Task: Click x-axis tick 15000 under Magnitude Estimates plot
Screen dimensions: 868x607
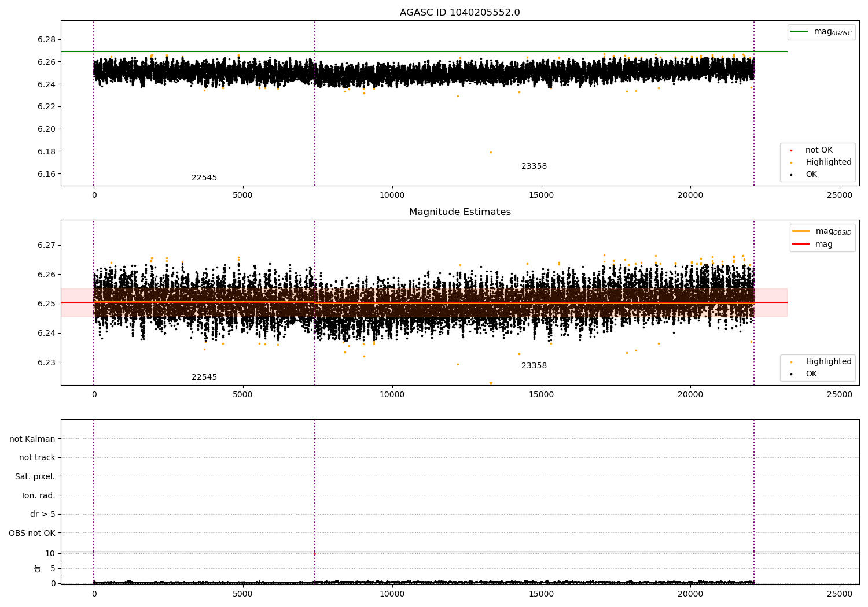Action: coord(541,395)
